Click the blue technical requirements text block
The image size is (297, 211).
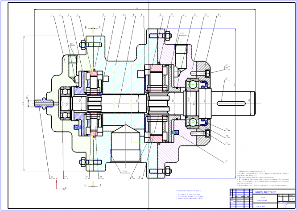click(x=263, y=178)
